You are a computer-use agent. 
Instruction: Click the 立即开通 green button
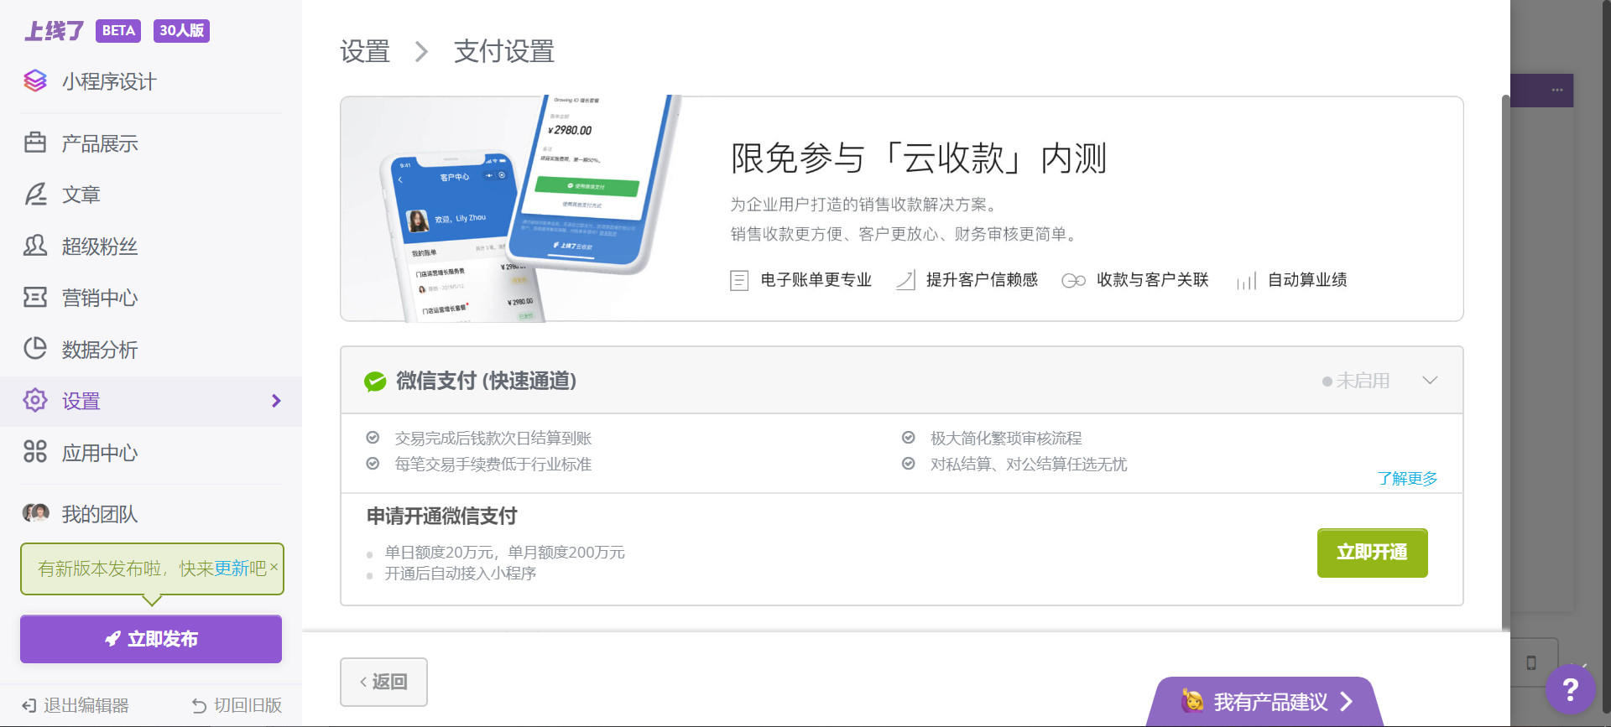point(1372,553)
